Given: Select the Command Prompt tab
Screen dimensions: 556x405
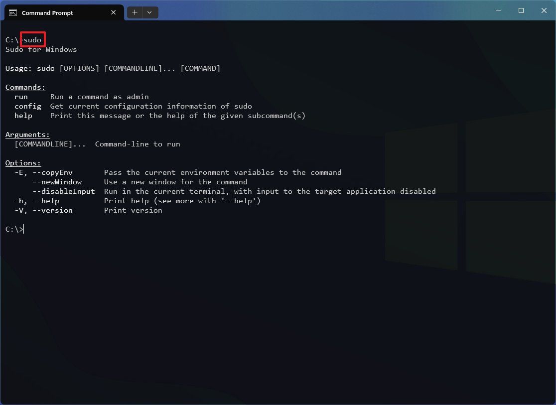Looking at the screenshot, I should point(64,13).
